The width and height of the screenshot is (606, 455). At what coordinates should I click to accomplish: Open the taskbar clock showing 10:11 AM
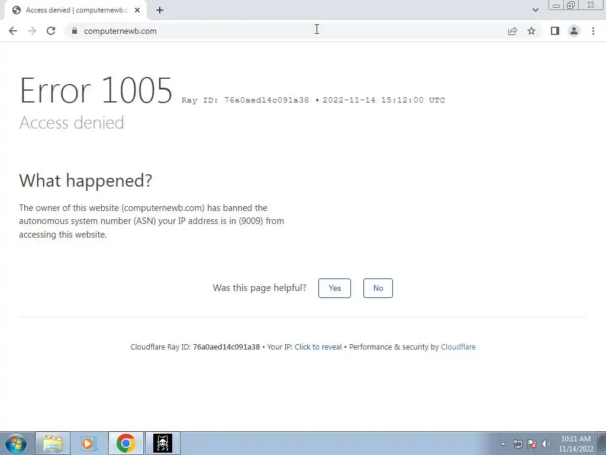coord(575,444)
